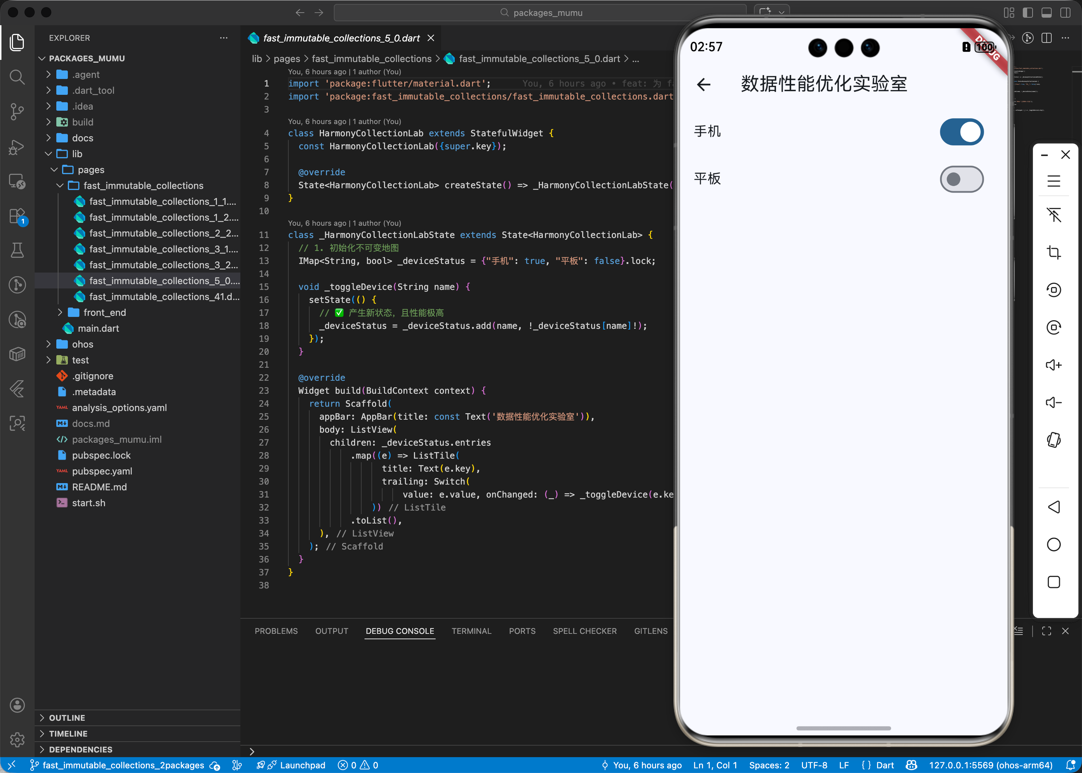Toggle the primary sidebar layout button
This screenshot has width=1082, height=773.
[x=1027, y=13]
